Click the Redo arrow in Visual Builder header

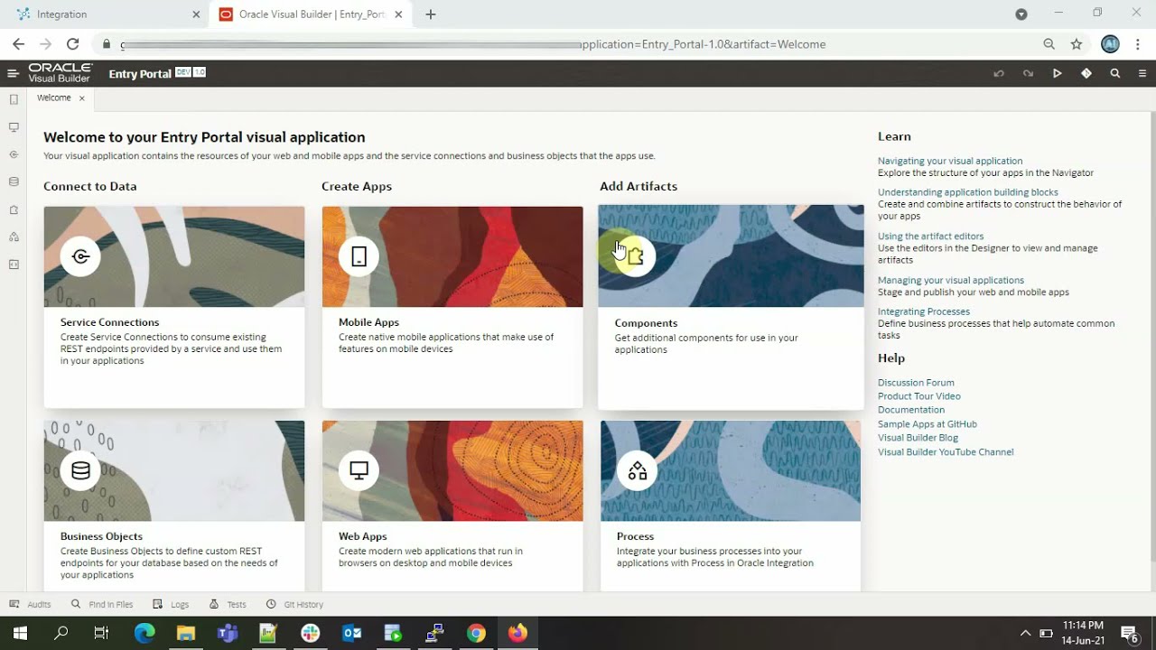(x=1028, y=74)
